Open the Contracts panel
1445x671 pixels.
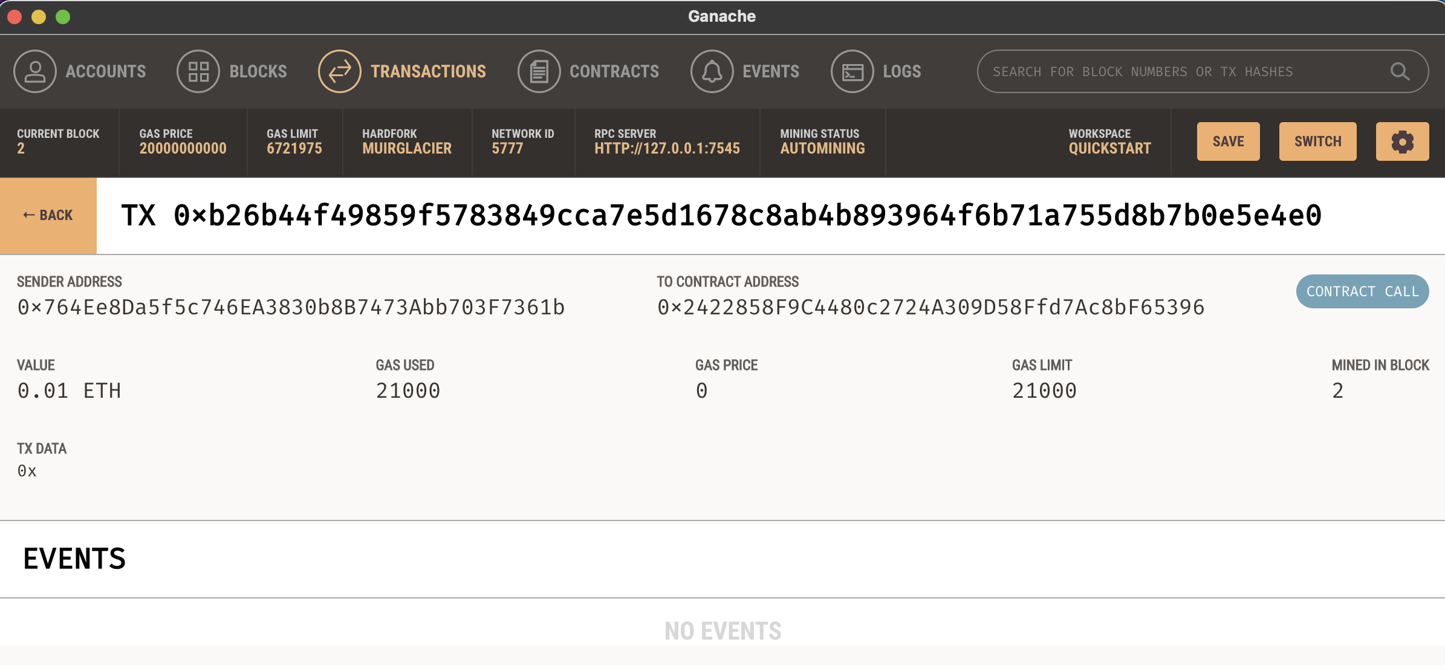pos(589,71)
